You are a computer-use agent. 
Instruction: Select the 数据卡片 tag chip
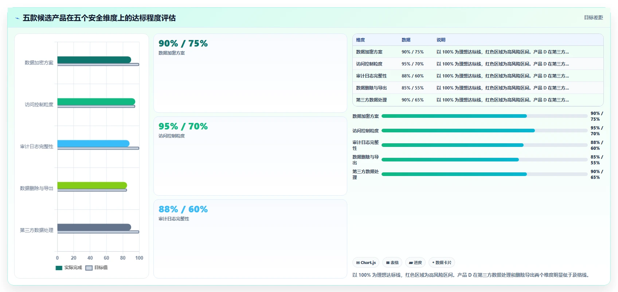click(x=442, y=263)
